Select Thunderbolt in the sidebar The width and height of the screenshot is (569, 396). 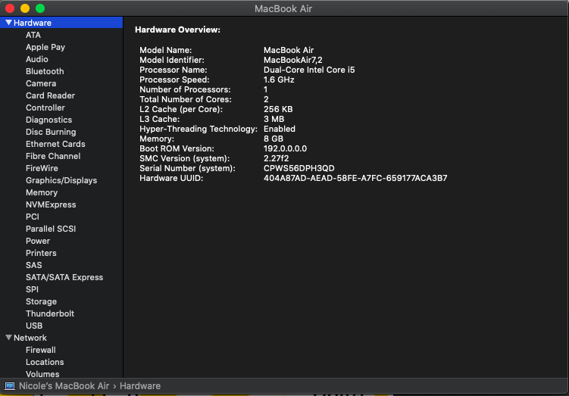50,313
